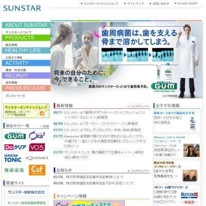
Task: Open the サイトマップ header link
Action: (134, 4)
